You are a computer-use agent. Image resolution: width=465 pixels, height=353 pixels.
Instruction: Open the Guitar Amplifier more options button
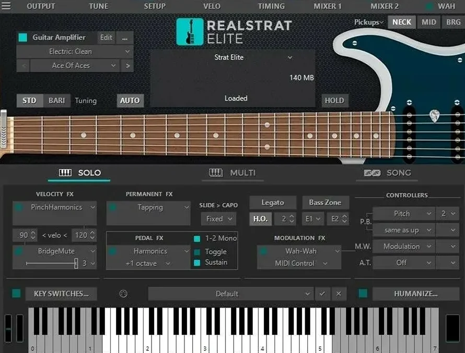click(x=124, y=38)
